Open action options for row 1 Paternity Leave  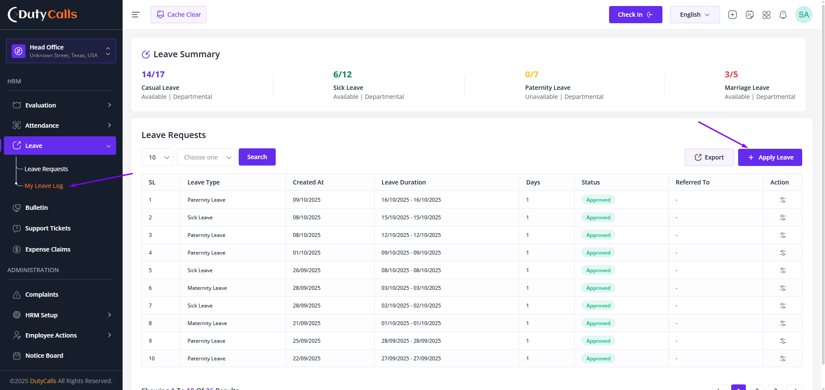pyautogui.click(x=782, y=200)
